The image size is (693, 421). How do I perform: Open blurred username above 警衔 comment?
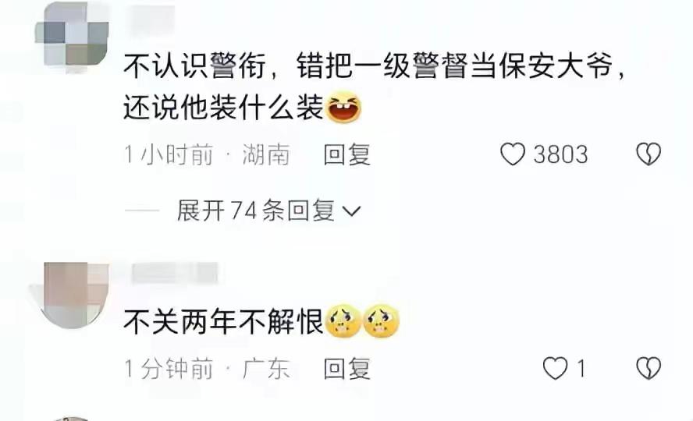click(152, 19)
